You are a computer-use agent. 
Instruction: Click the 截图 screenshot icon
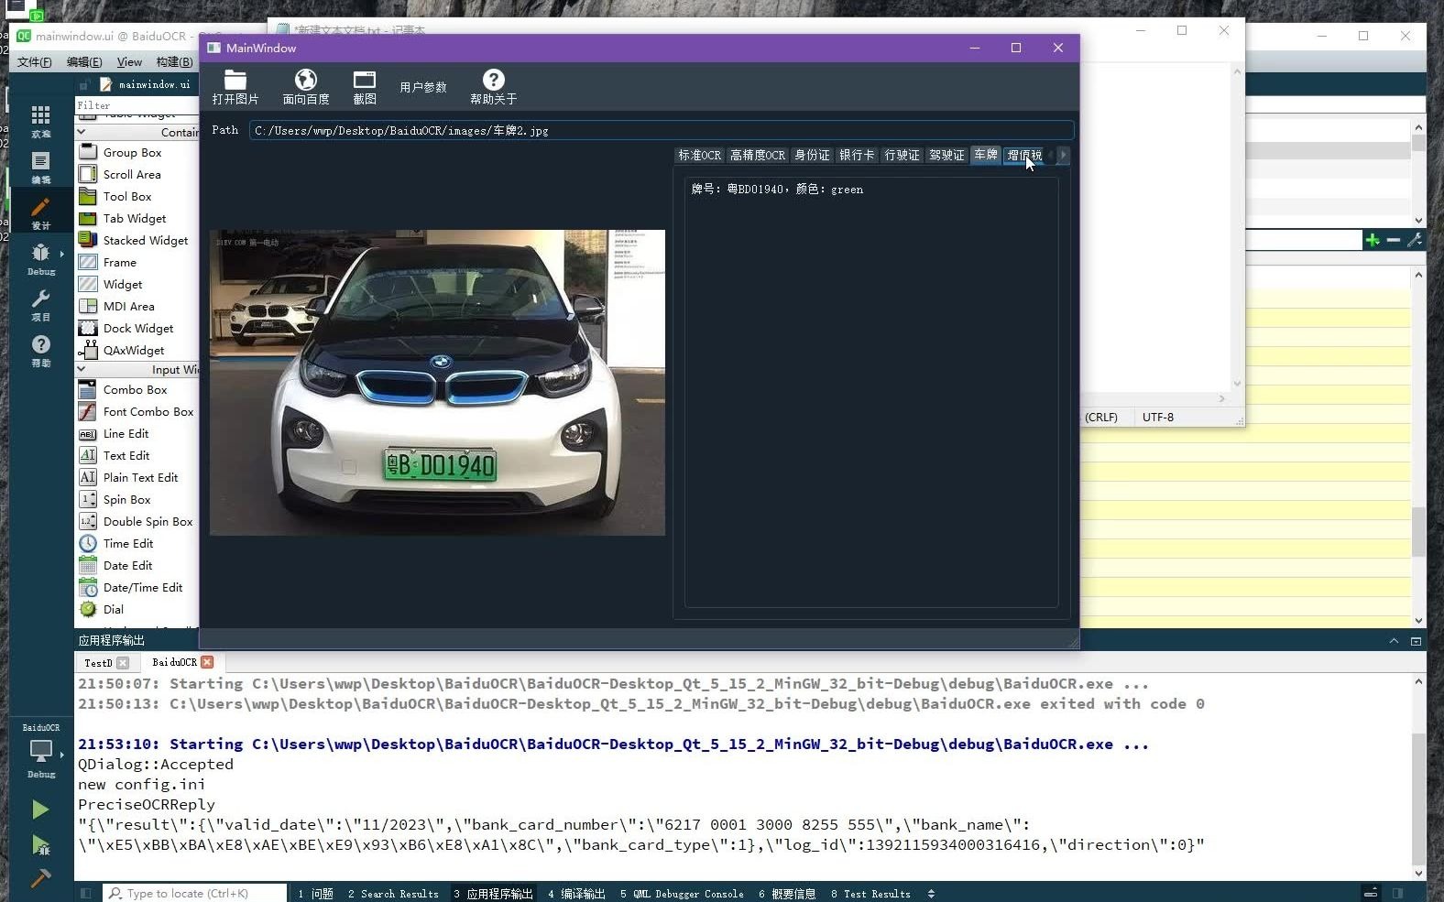point(365,81)
